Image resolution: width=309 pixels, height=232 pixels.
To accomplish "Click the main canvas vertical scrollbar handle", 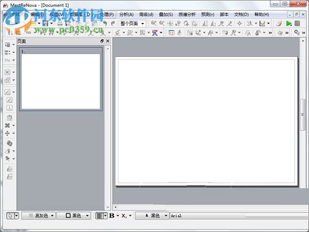I will pos(302,114).
